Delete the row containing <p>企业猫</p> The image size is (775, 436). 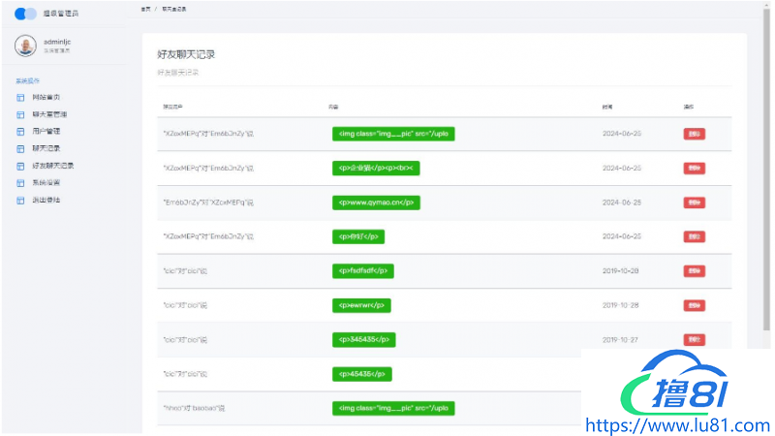click(x=694, y=169)
